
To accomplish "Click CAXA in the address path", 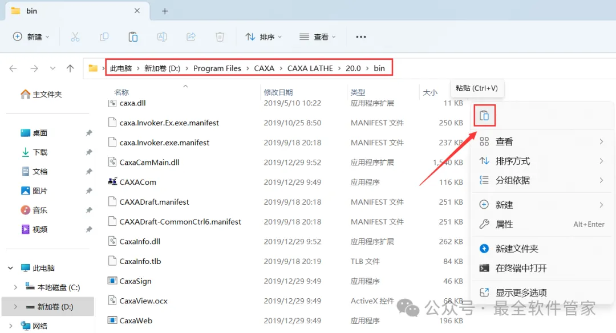I will 264,68.
